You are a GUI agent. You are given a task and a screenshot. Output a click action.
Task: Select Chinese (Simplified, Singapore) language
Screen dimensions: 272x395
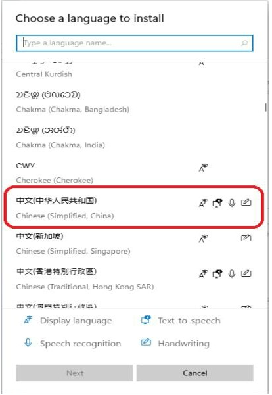[x=135, y=244]
